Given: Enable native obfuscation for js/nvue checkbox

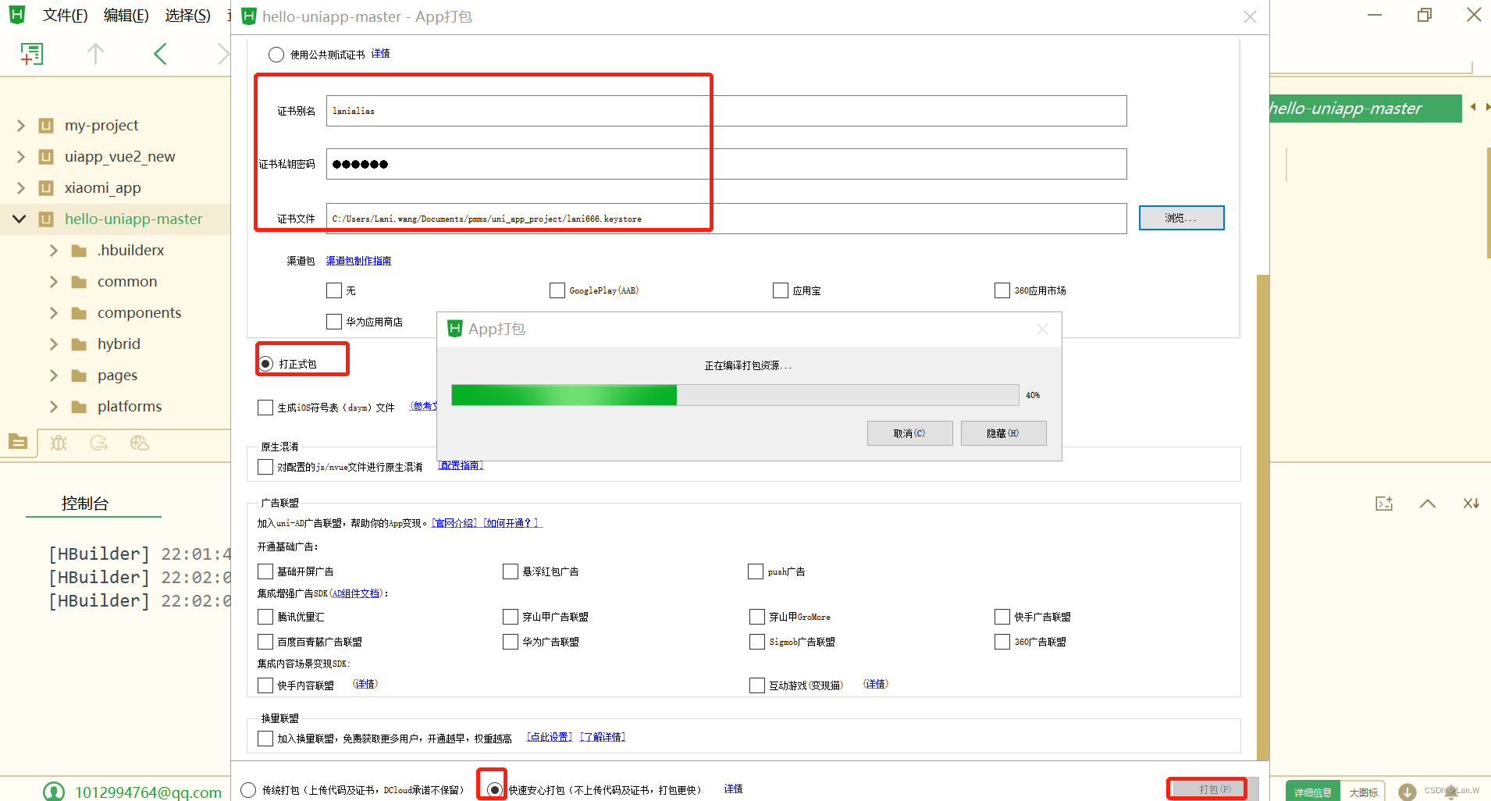Looking at the screenshot, I should pos(265,467).
